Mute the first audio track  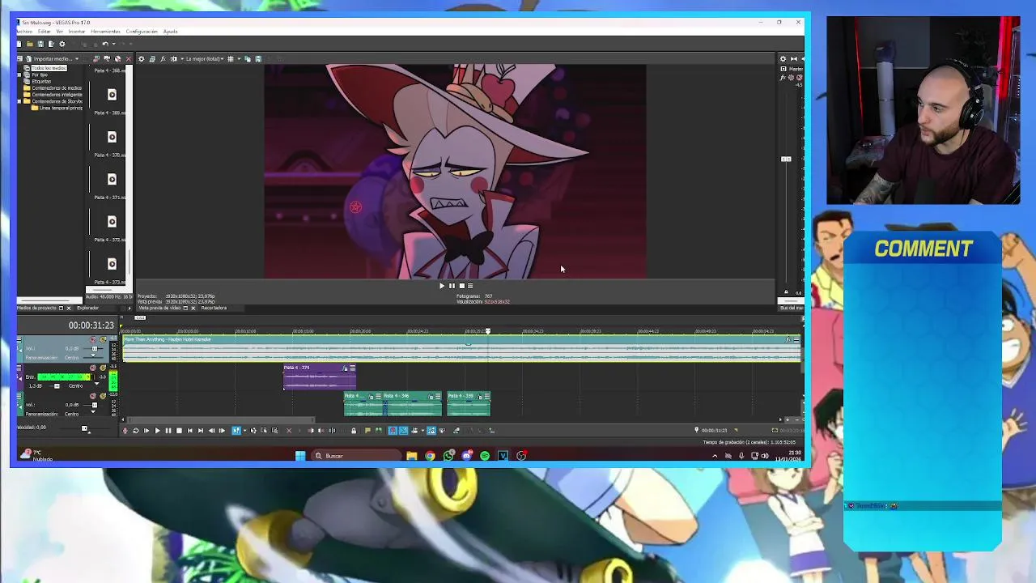93,339
